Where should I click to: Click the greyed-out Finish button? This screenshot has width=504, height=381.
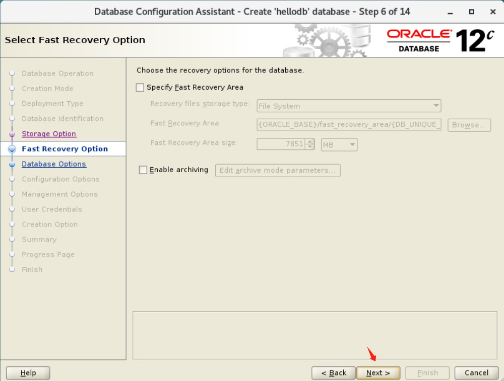(427, 373)
